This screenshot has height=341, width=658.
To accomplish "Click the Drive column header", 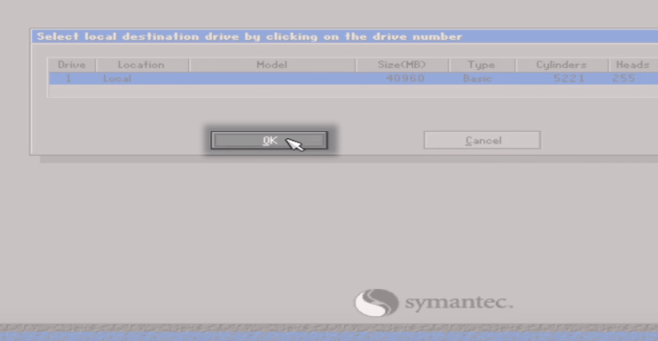I will pyautogui.click(x=72, y=65).
